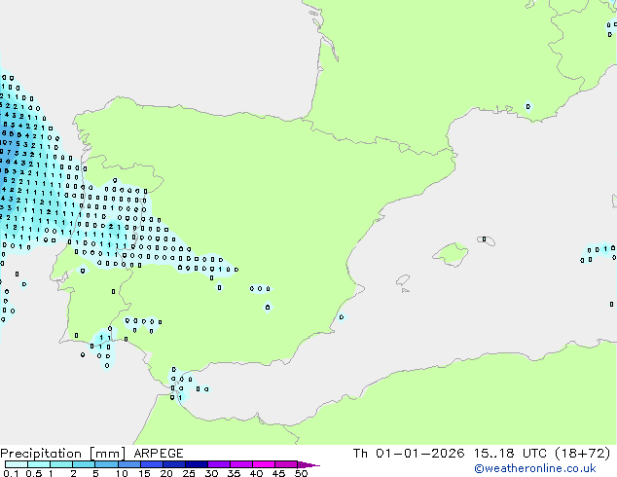Click the legend tick label 50
617x477 pixels.
(302, 474)
